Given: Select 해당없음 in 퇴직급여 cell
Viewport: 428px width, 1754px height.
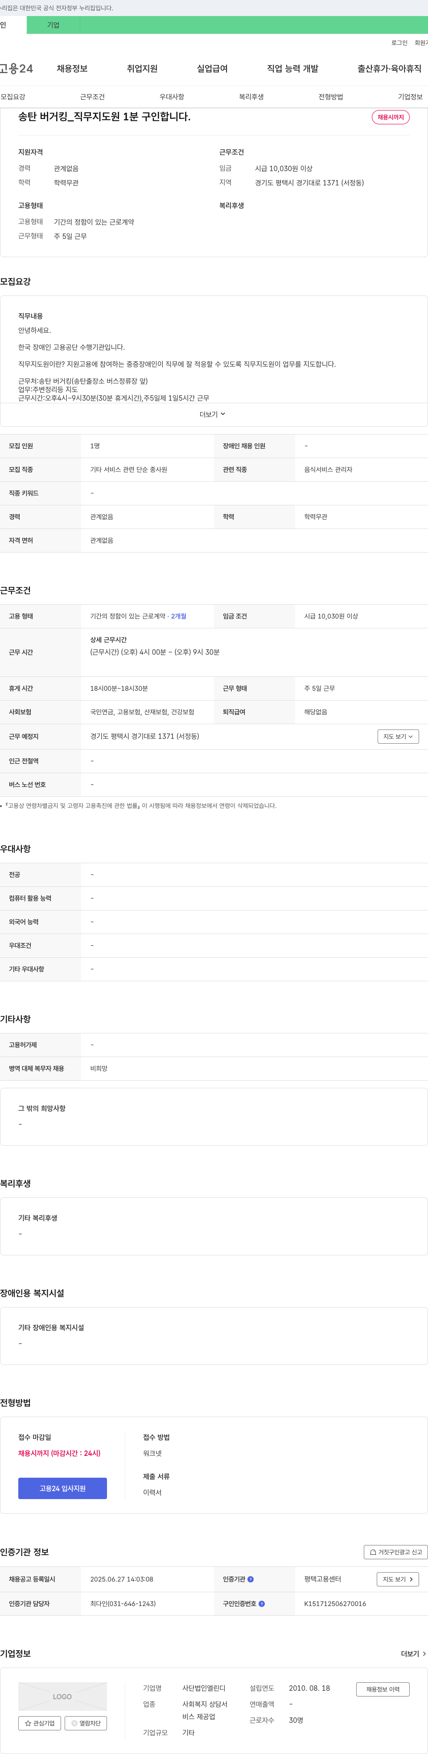Looking at the screenshot, I should (x=316, y=712).
